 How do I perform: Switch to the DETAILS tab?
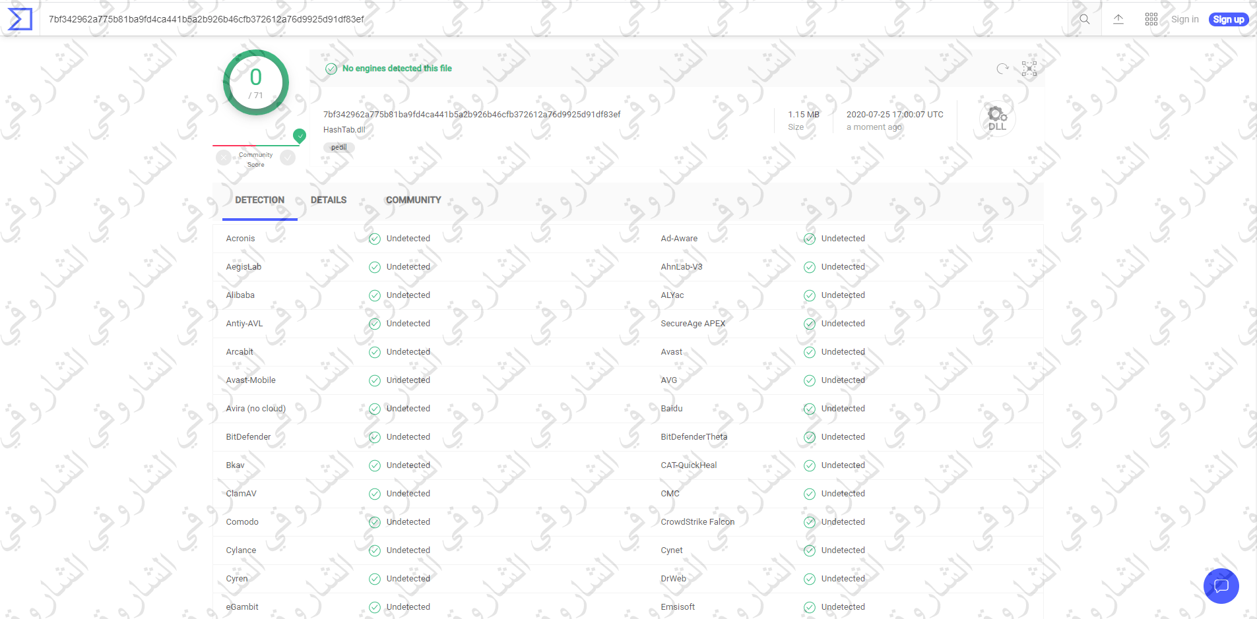(329, 200)
